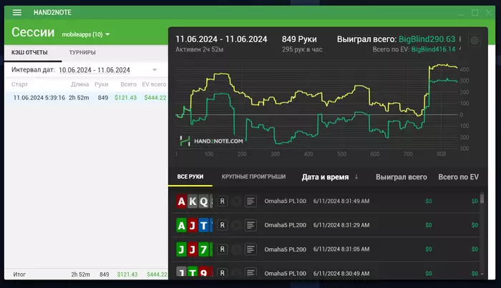This screenshot has height=288, width=501.
Task: Click the date interval field 10.06.2024 - 11.06.2024
Action: tap(94, 70)
